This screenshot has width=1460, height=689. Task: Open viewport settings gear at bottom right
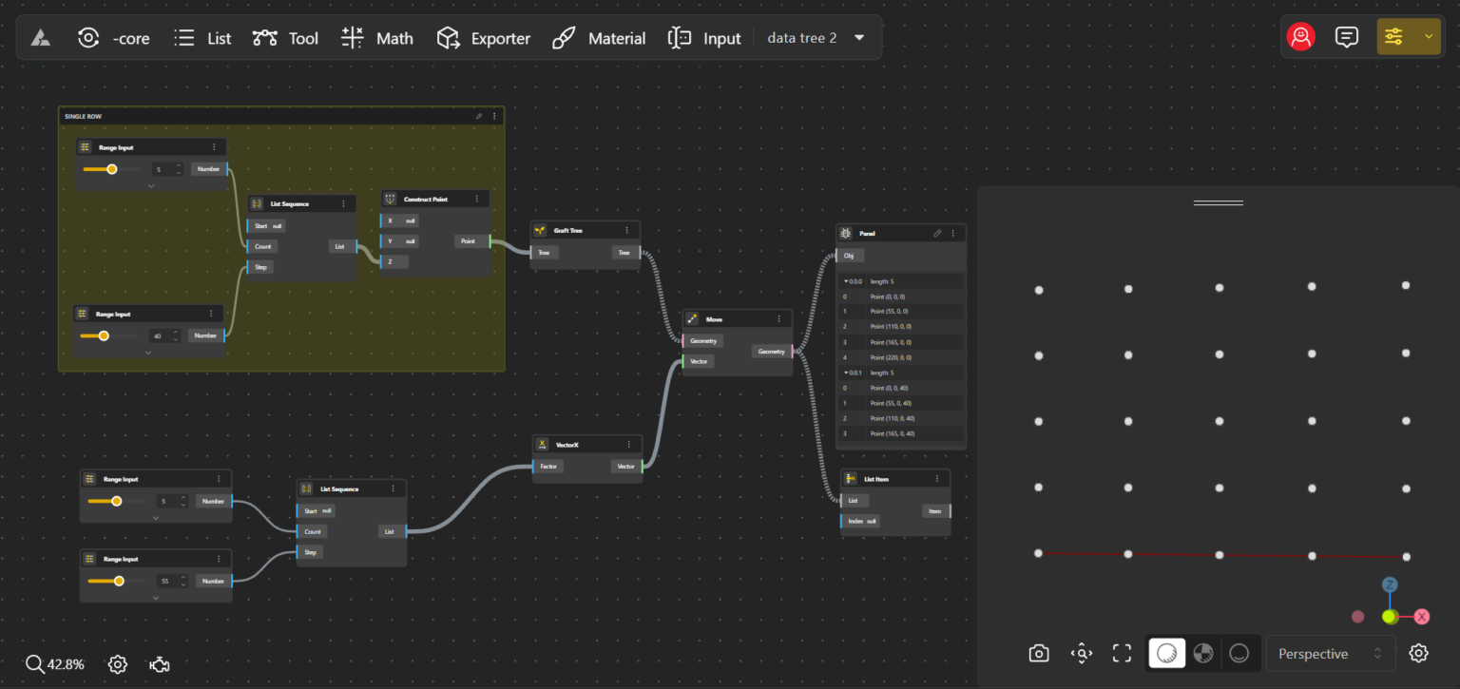click(1418, 653)
